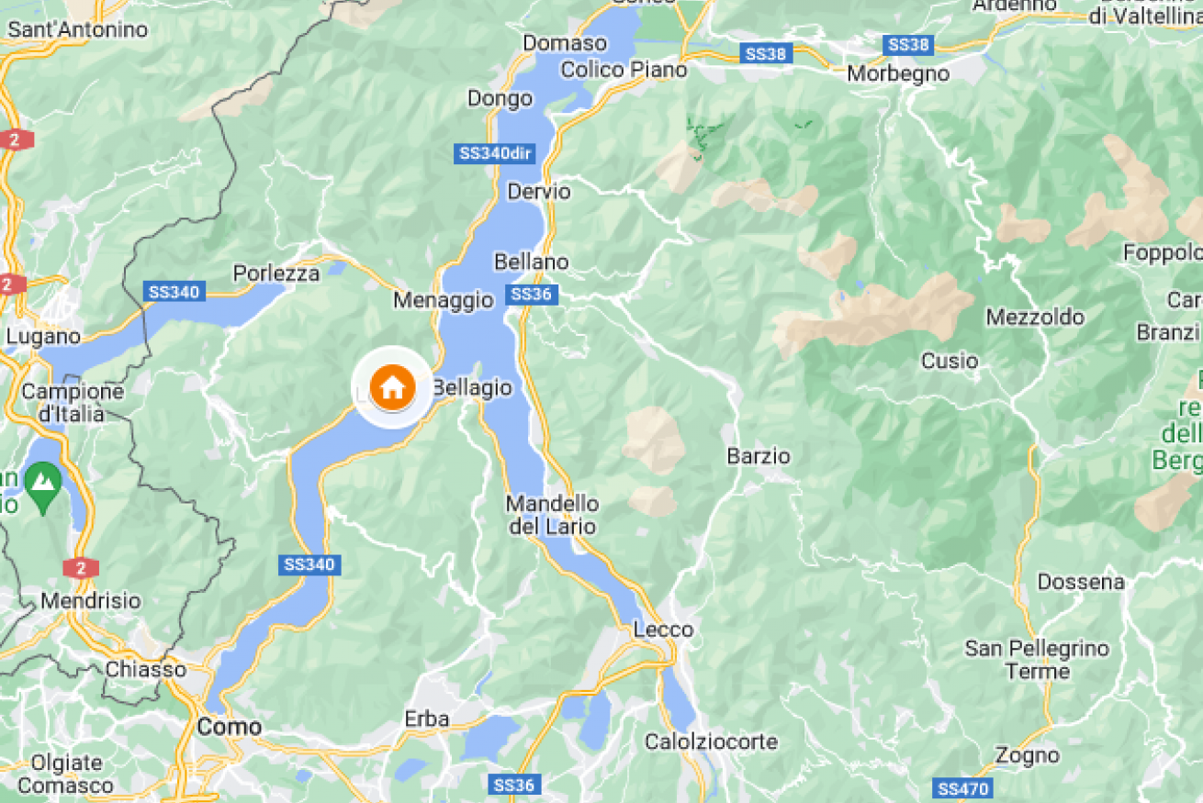Click the Lugano city label
Viewport: 1203px width, 803px height.
coord(43,337)
